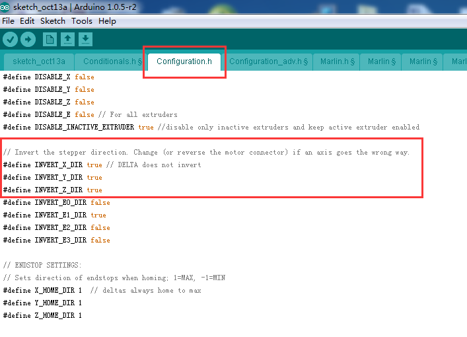Image resolution: width=467 pixels, height=337 pixels.
Task: Click the line '#define DISABLE_X false'
Action: tap(48, 77)
